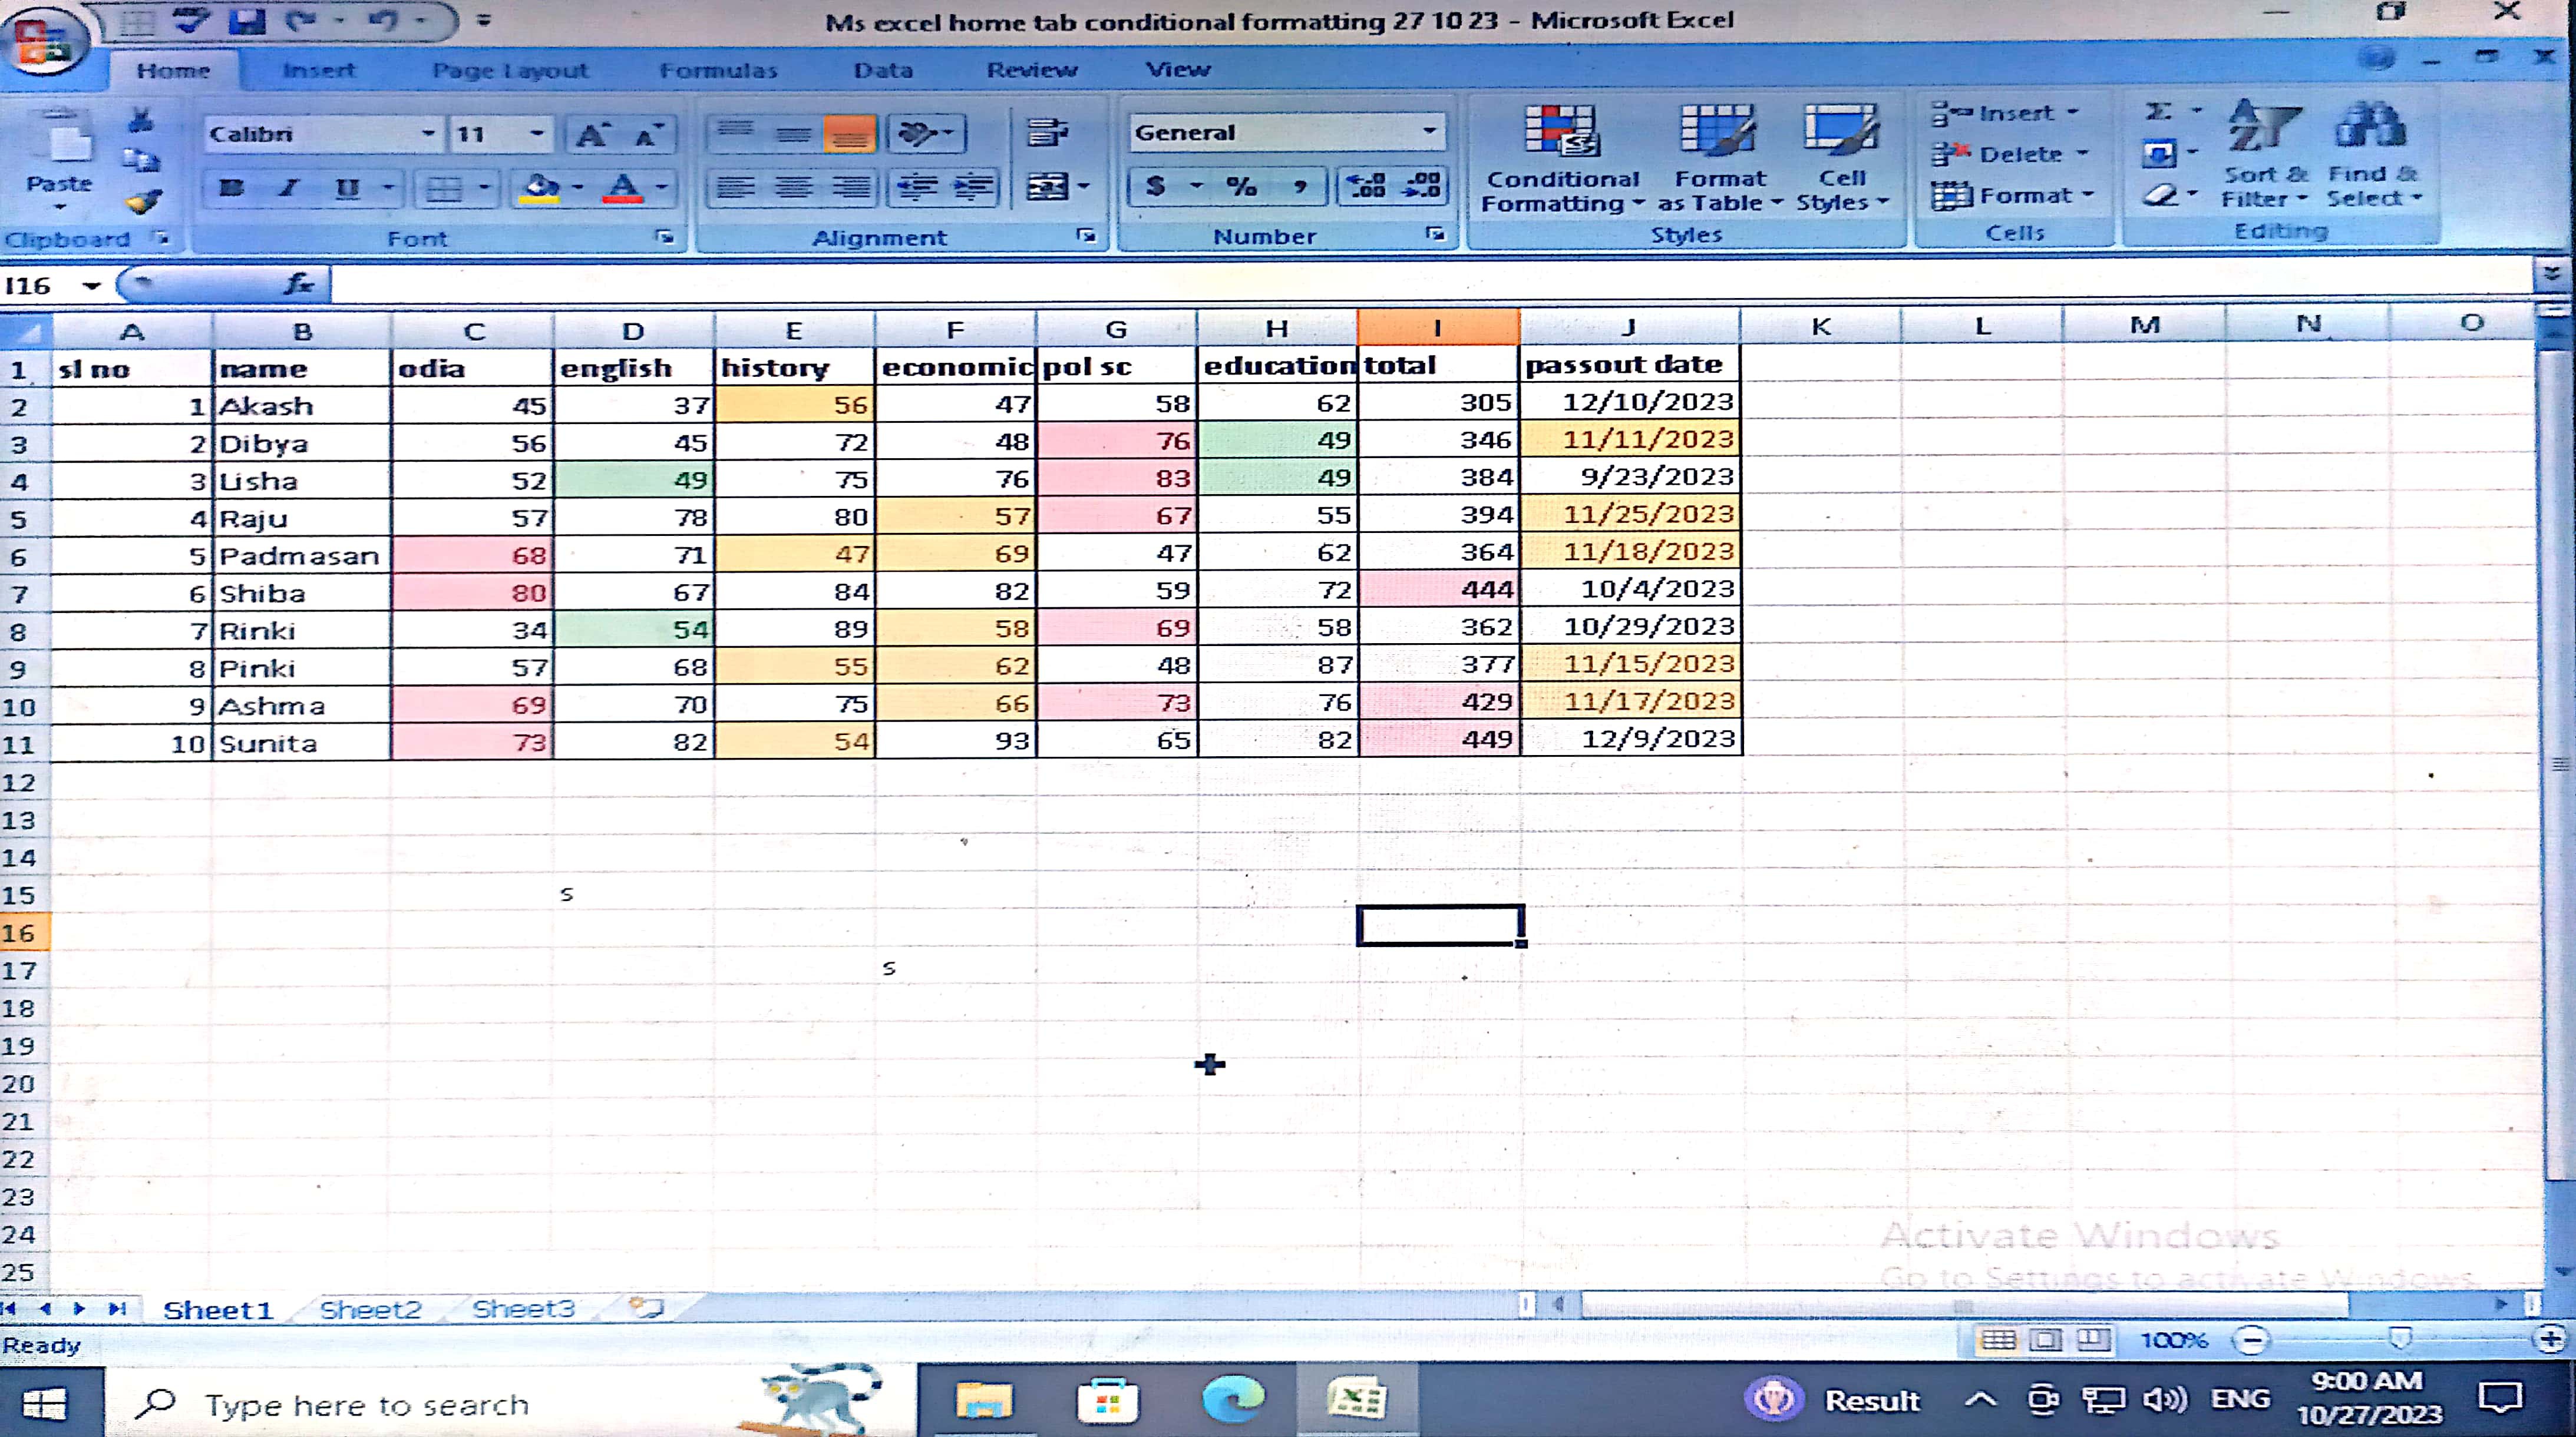
Task: Click the Merge and Center icon
Action: coord(1047,187)
